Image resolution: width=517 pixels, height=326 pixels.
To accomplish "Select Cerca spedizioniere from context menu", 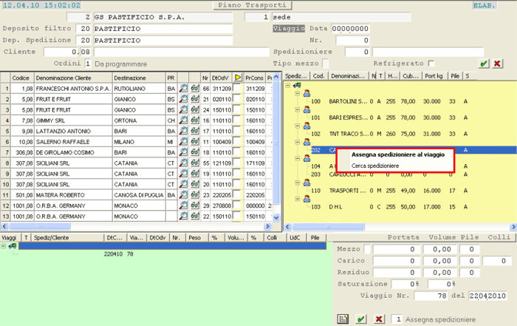I will (375, 166).
